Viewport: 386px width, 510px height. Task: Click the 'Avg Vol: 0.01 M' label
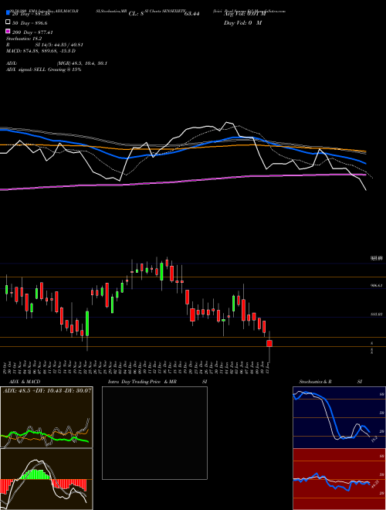[x=245, y=14]
